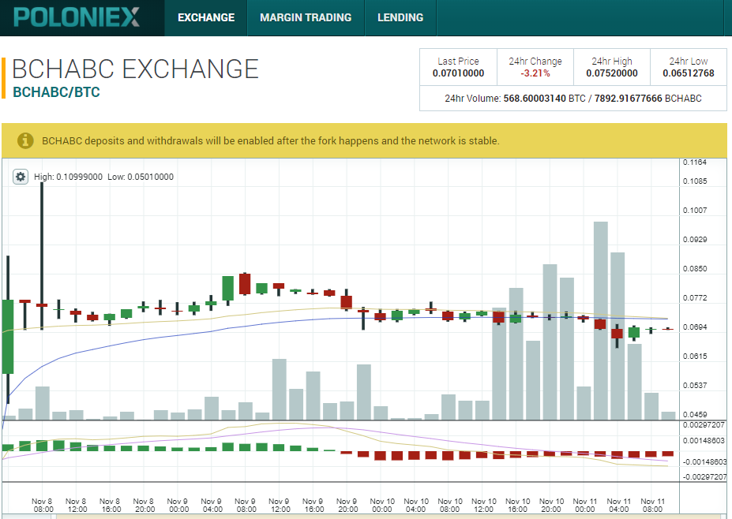Click the Poloniex logo

(77, 17)
